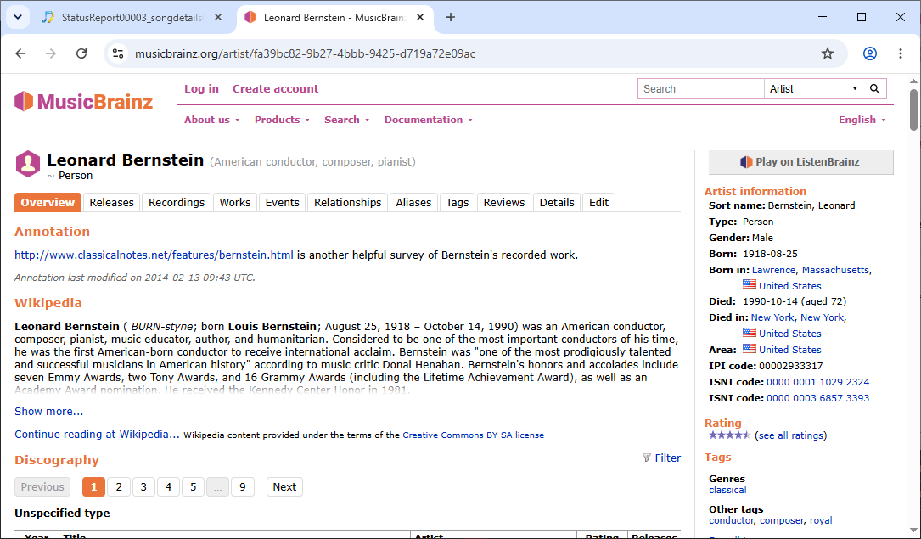Screen dimensions: 921x539
Task: Expand the Search menu
Action: point(346,120)
